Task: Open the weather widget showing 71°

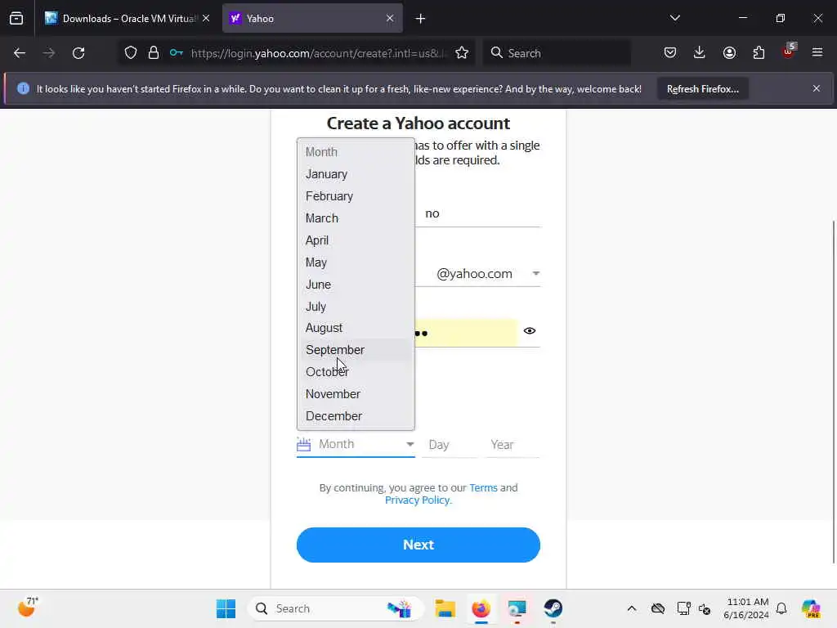Action: [x=28, y=608]
